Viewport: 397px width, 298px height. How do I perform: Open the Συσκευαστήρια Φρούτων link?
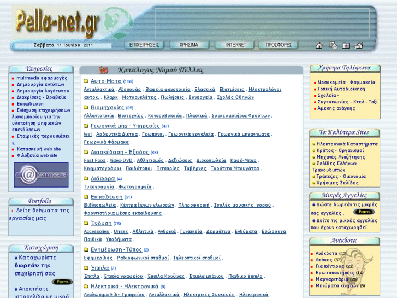click(241, 116)
